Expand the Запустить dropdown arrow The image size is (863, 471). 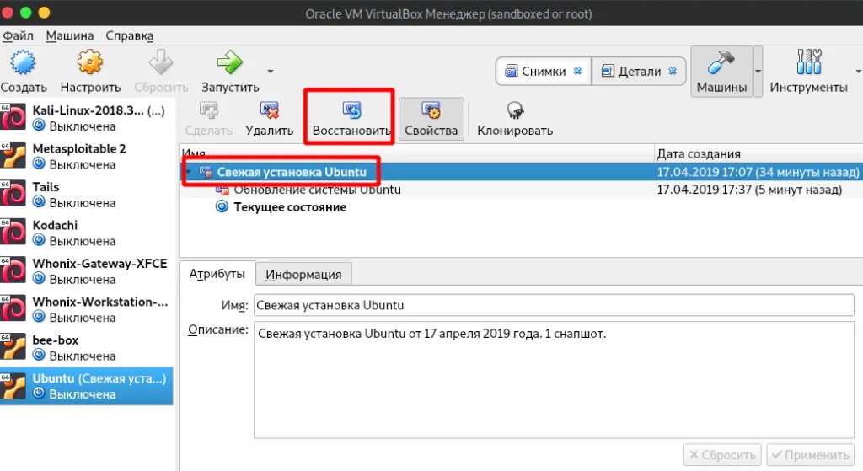click(271, 71)
